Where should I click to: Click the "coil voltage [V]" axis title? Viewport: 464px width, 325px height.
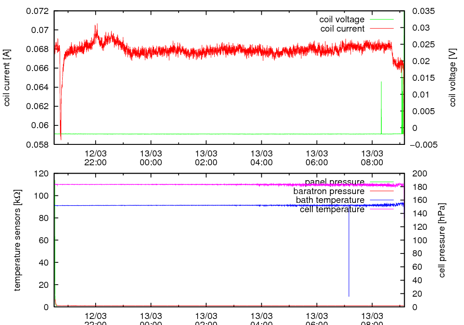pos(452,78)
